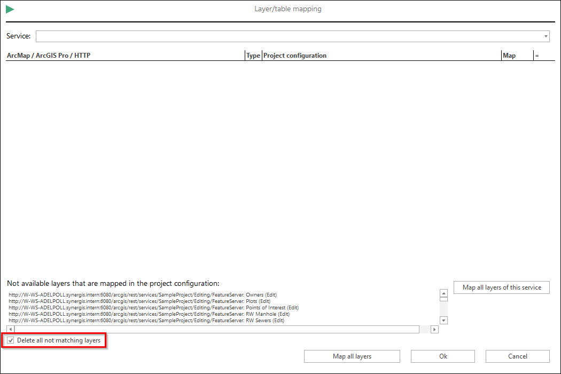Viewport: 561px width, 374px height.
Task: Sort by ArcMap / ArcGIS Pro / HTTP column
Action: pyautogui.click(x=125, y=56)
